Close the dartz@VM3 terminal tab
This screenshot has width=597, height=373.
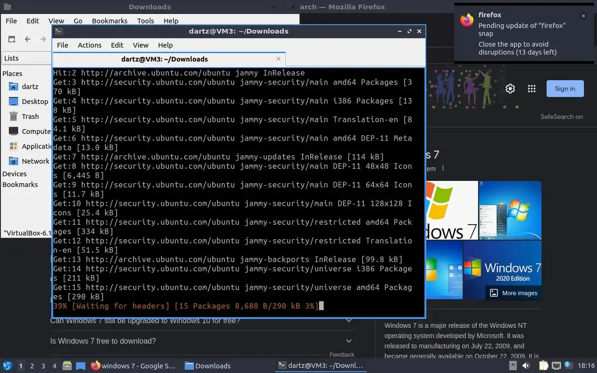coord(278,59)
